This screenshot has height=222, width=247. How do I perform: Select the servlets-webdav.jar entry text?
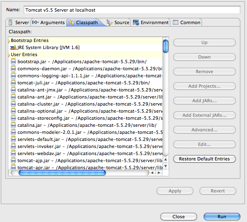[x=90, y=153]
